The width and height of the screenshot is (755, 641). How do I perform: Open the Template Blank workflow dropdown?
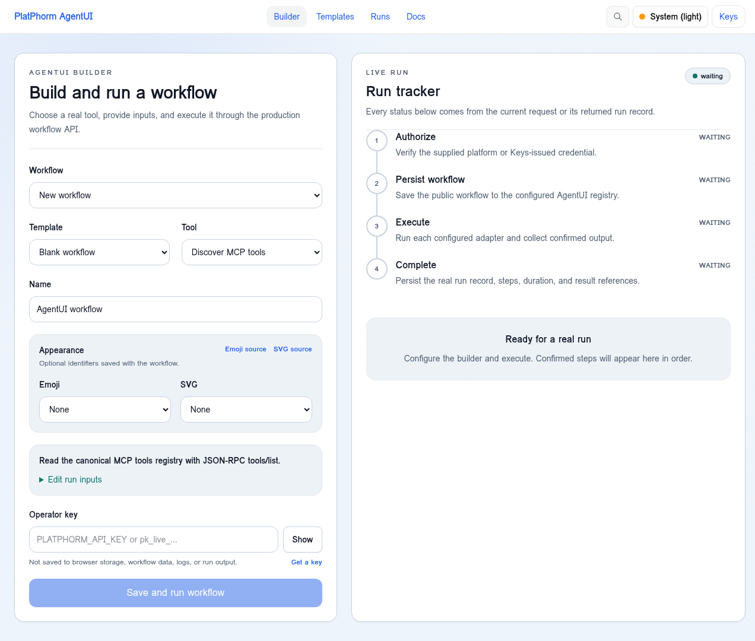[x=99, y=252]
